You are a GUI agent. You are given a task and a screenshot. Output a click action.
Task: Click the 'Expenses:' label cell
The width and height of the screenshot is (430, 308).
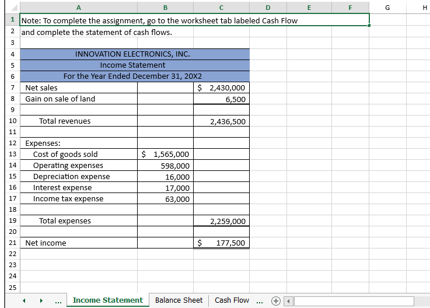tap(79, 143)
